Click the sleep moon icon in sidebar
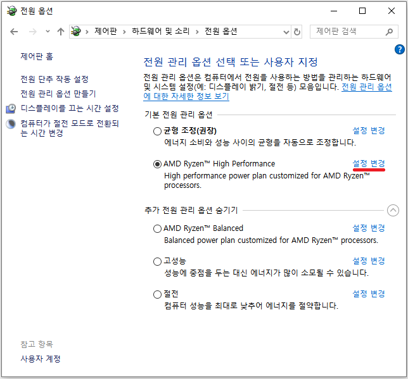Screen dimensions: 408x379 11,124
